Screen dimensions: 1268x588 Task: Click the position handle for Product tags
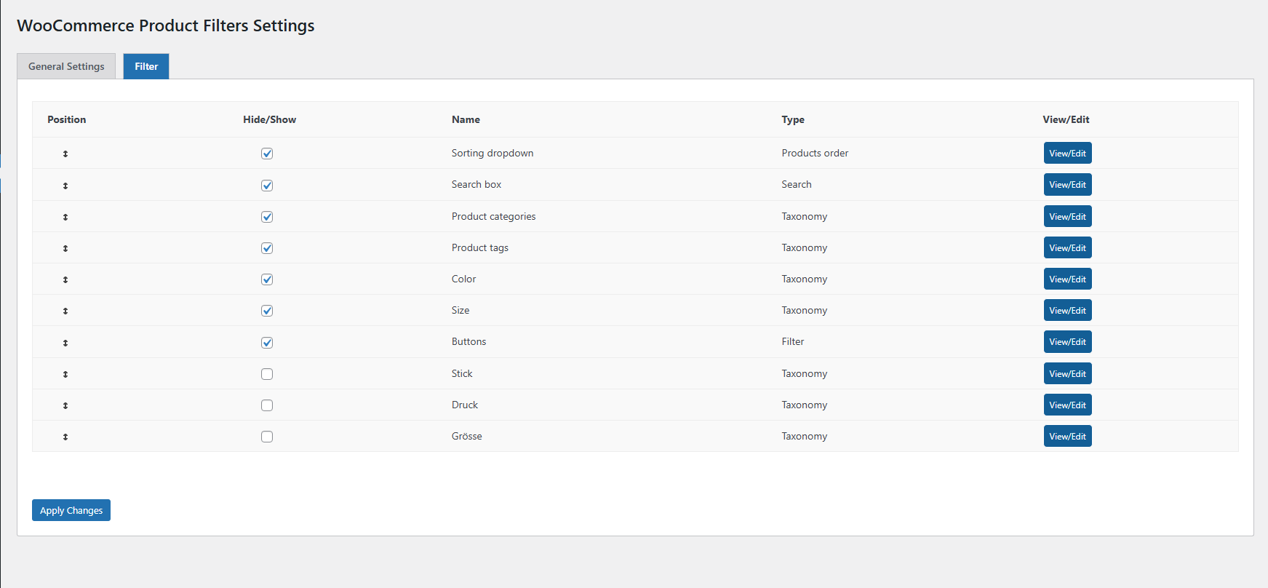coord(65,248)
